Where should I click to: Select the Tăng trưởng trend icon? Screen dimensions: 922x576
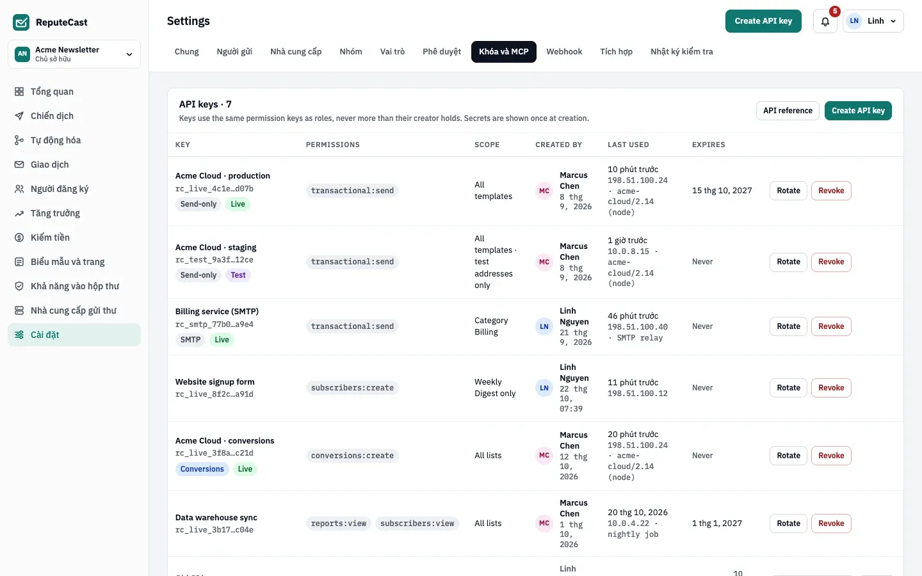point(19,213)
